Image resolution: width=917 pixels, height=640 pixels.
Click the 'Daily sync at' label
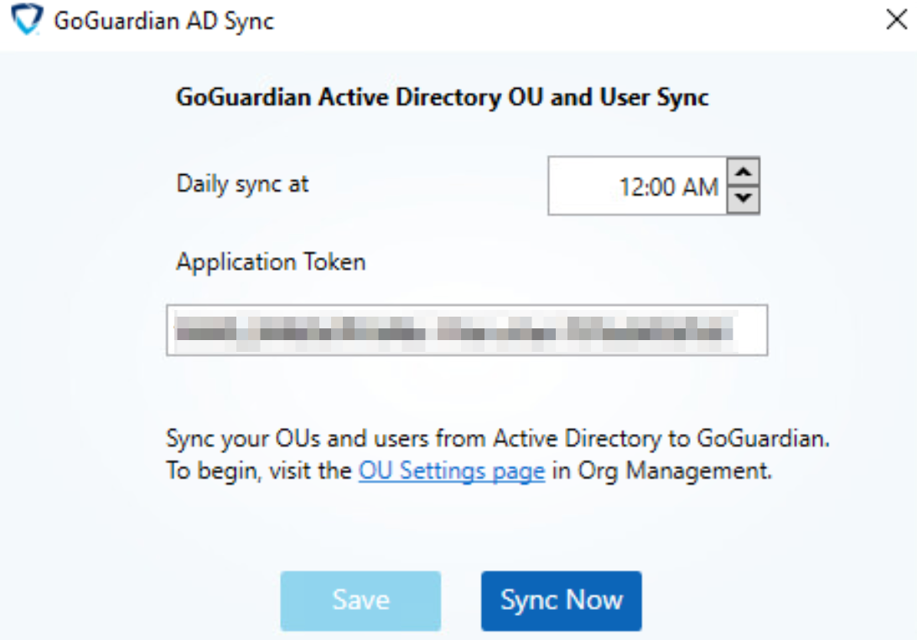tap(242, 184)
